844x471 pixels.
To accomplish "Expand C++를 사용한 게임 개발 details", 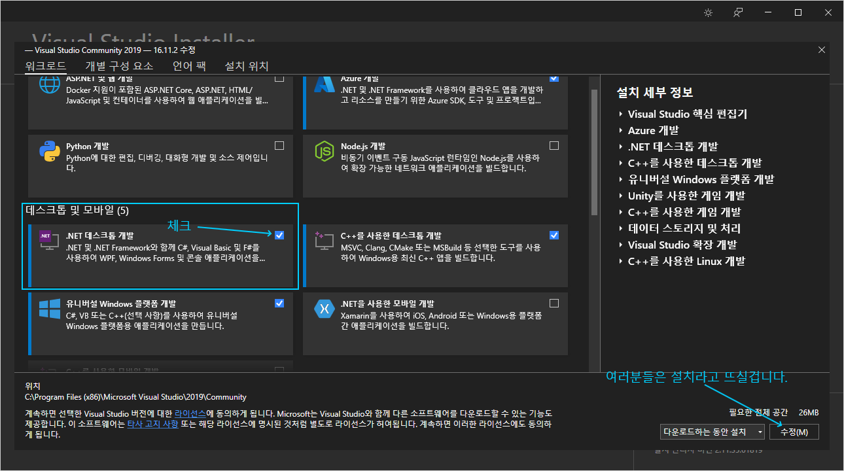I will tap(620, 213).
